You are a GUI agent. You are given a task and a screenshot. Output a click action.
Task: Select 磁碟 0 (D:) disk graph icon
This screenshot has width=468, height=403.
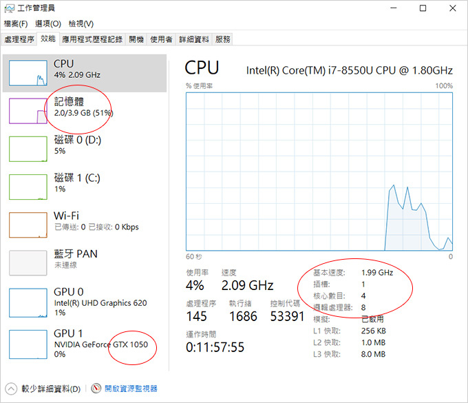(28, 149)
